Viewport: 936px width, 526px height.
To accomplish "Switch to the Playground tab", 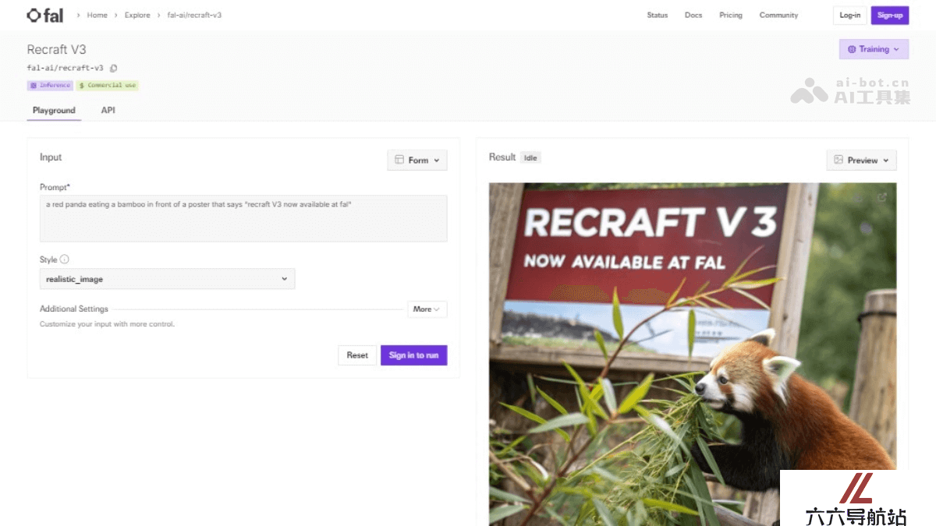I will coord(54,111).
